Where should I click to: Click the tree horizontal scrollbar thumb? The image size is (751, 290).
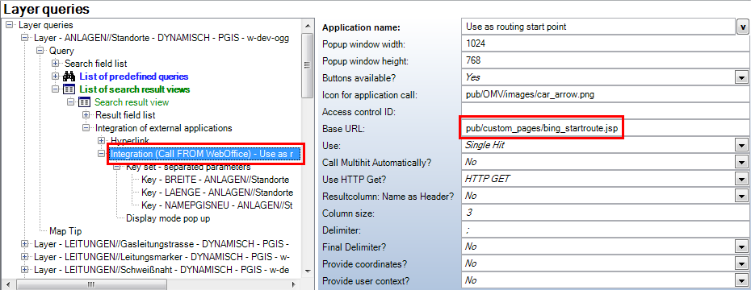[x=90, y=284]
